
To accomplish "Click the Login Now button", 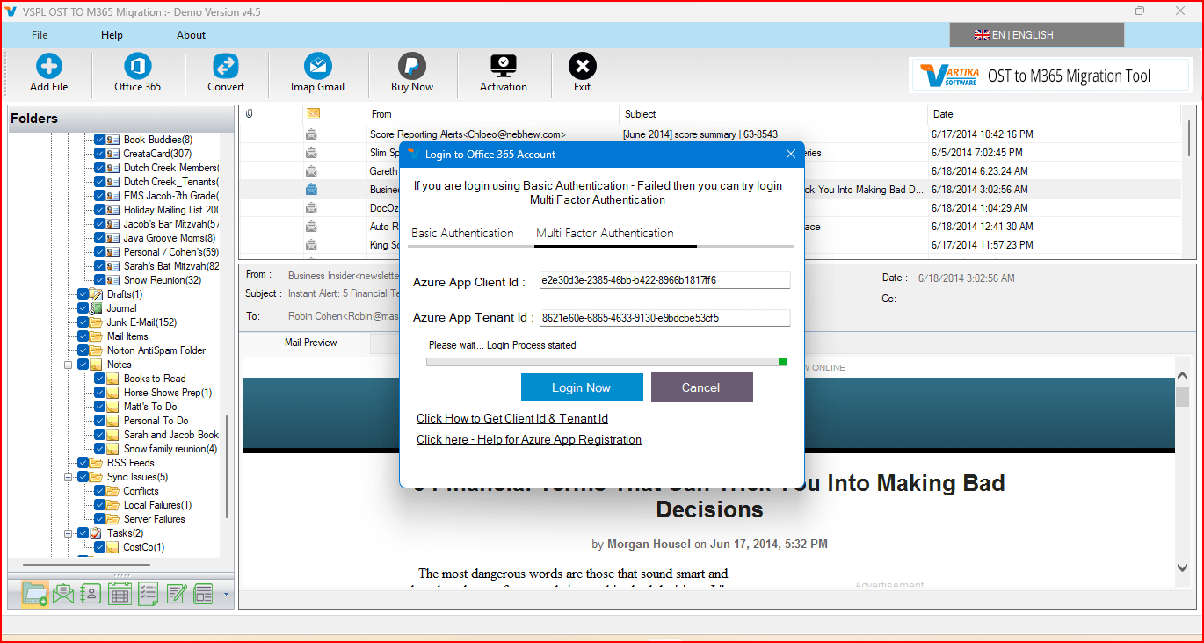I will coord(581,387).
